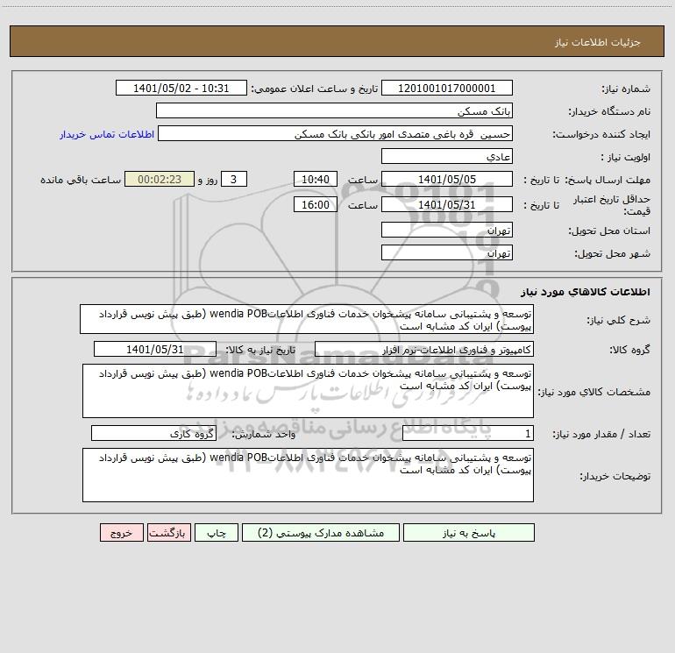Click the تاریخ نیاز به کالا date field
The width and height of the screenshot is (675, 653).
coord(155,349)
